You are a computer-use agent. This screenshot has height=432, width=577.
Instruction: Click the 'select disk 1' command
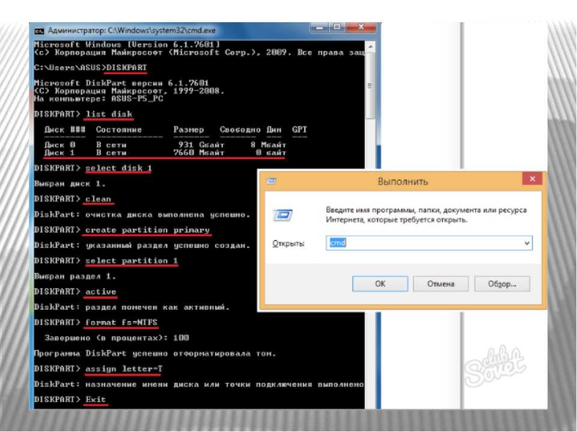pos(118,168)
